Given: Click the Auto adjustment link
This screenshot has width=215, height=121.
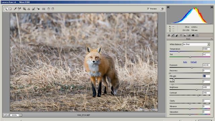Looking at the screenshot, I should pos(185,62).
